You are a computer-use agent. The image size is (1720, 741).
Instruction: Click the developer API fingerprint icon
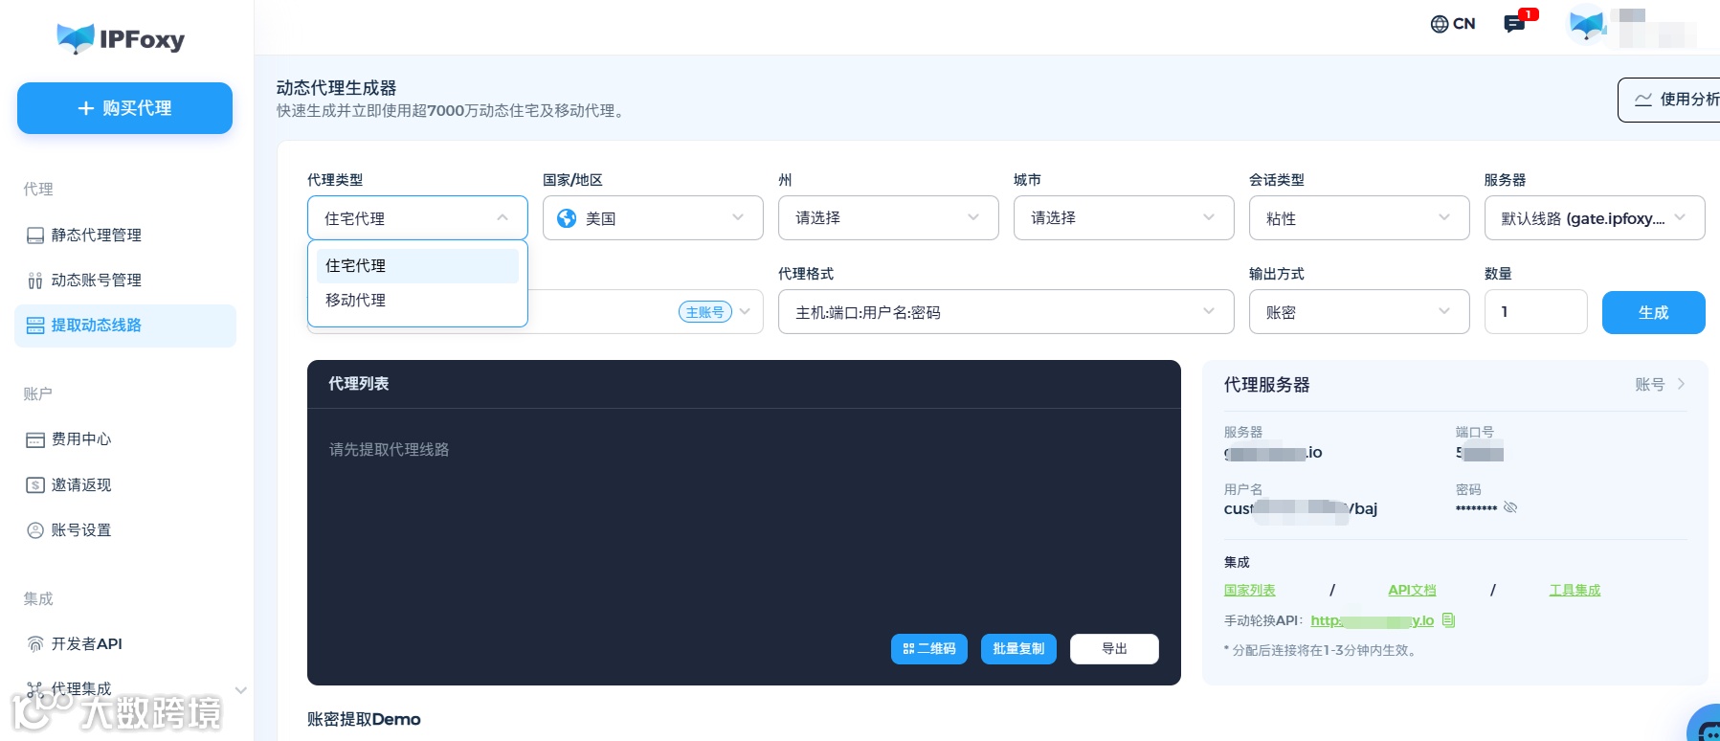35,644
